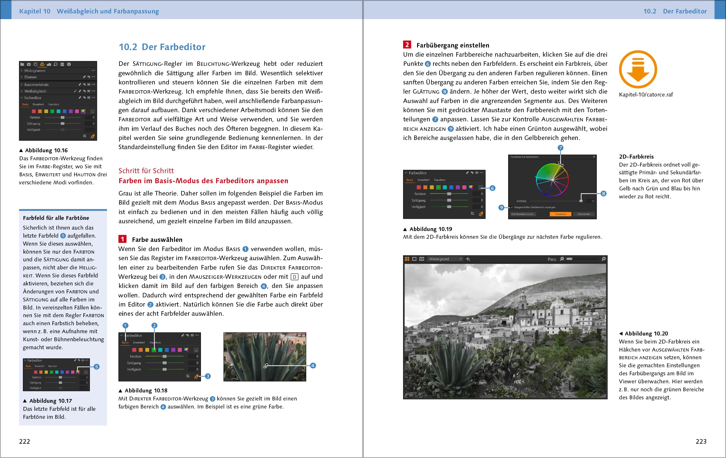Click the zoom-in magnifier in the viewer toolbar
This screenshot has height=458, width=726.
[603, 259]
